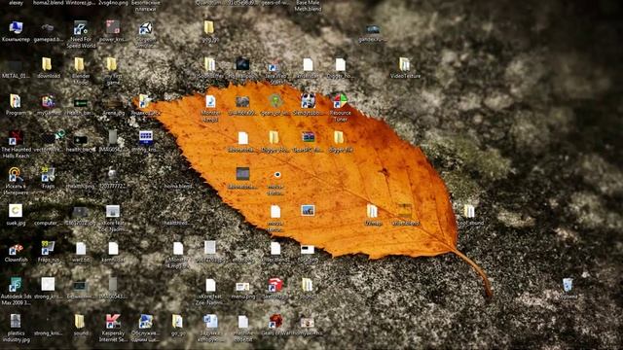Select the Безопасные платежи label
The width and height of the screenshot is (623, 350).
tap(145, 5)
